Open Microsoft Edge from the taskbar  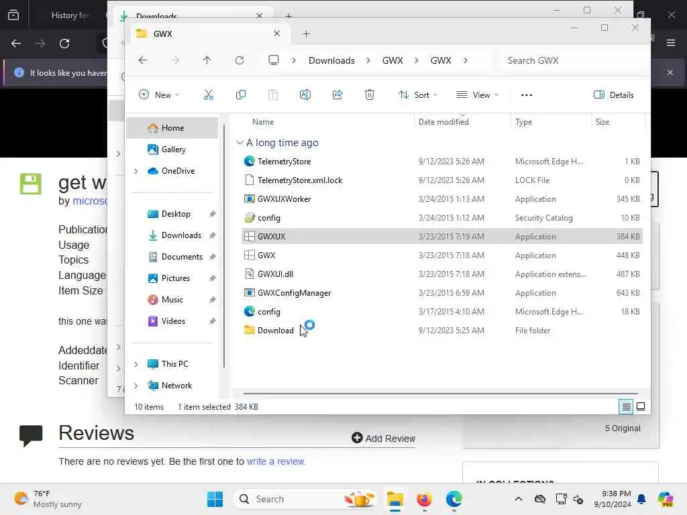tap(454, 499)
